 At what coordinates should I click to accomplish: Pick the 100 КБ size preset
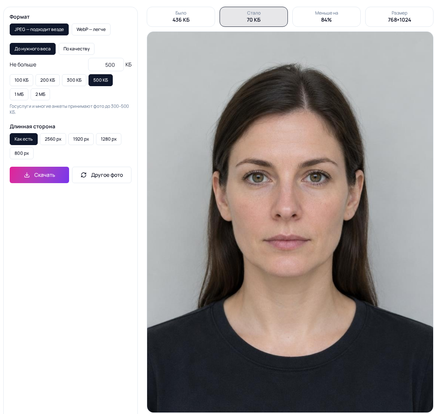21,80
